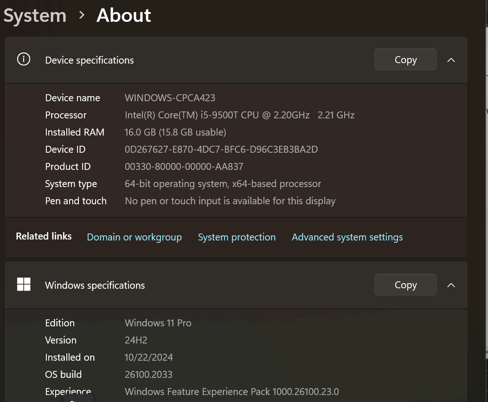488x402 pixels.
Task: Click the Device ID label
Action: 65,149
